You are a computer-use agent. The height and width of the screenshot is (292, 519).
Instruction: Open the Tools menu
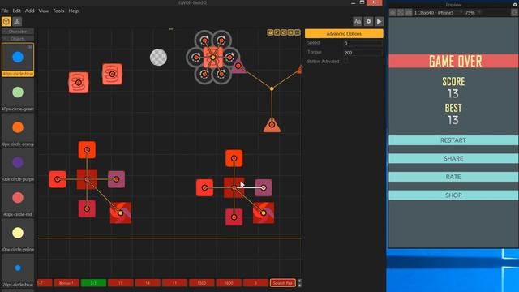58,11
